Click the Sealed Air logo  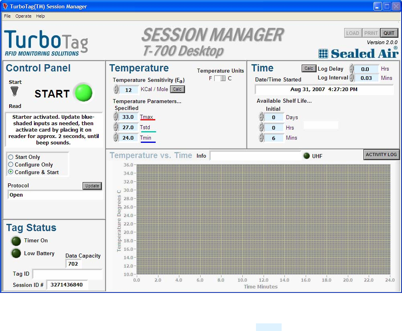pyautogui.click(x=358, y=53)
